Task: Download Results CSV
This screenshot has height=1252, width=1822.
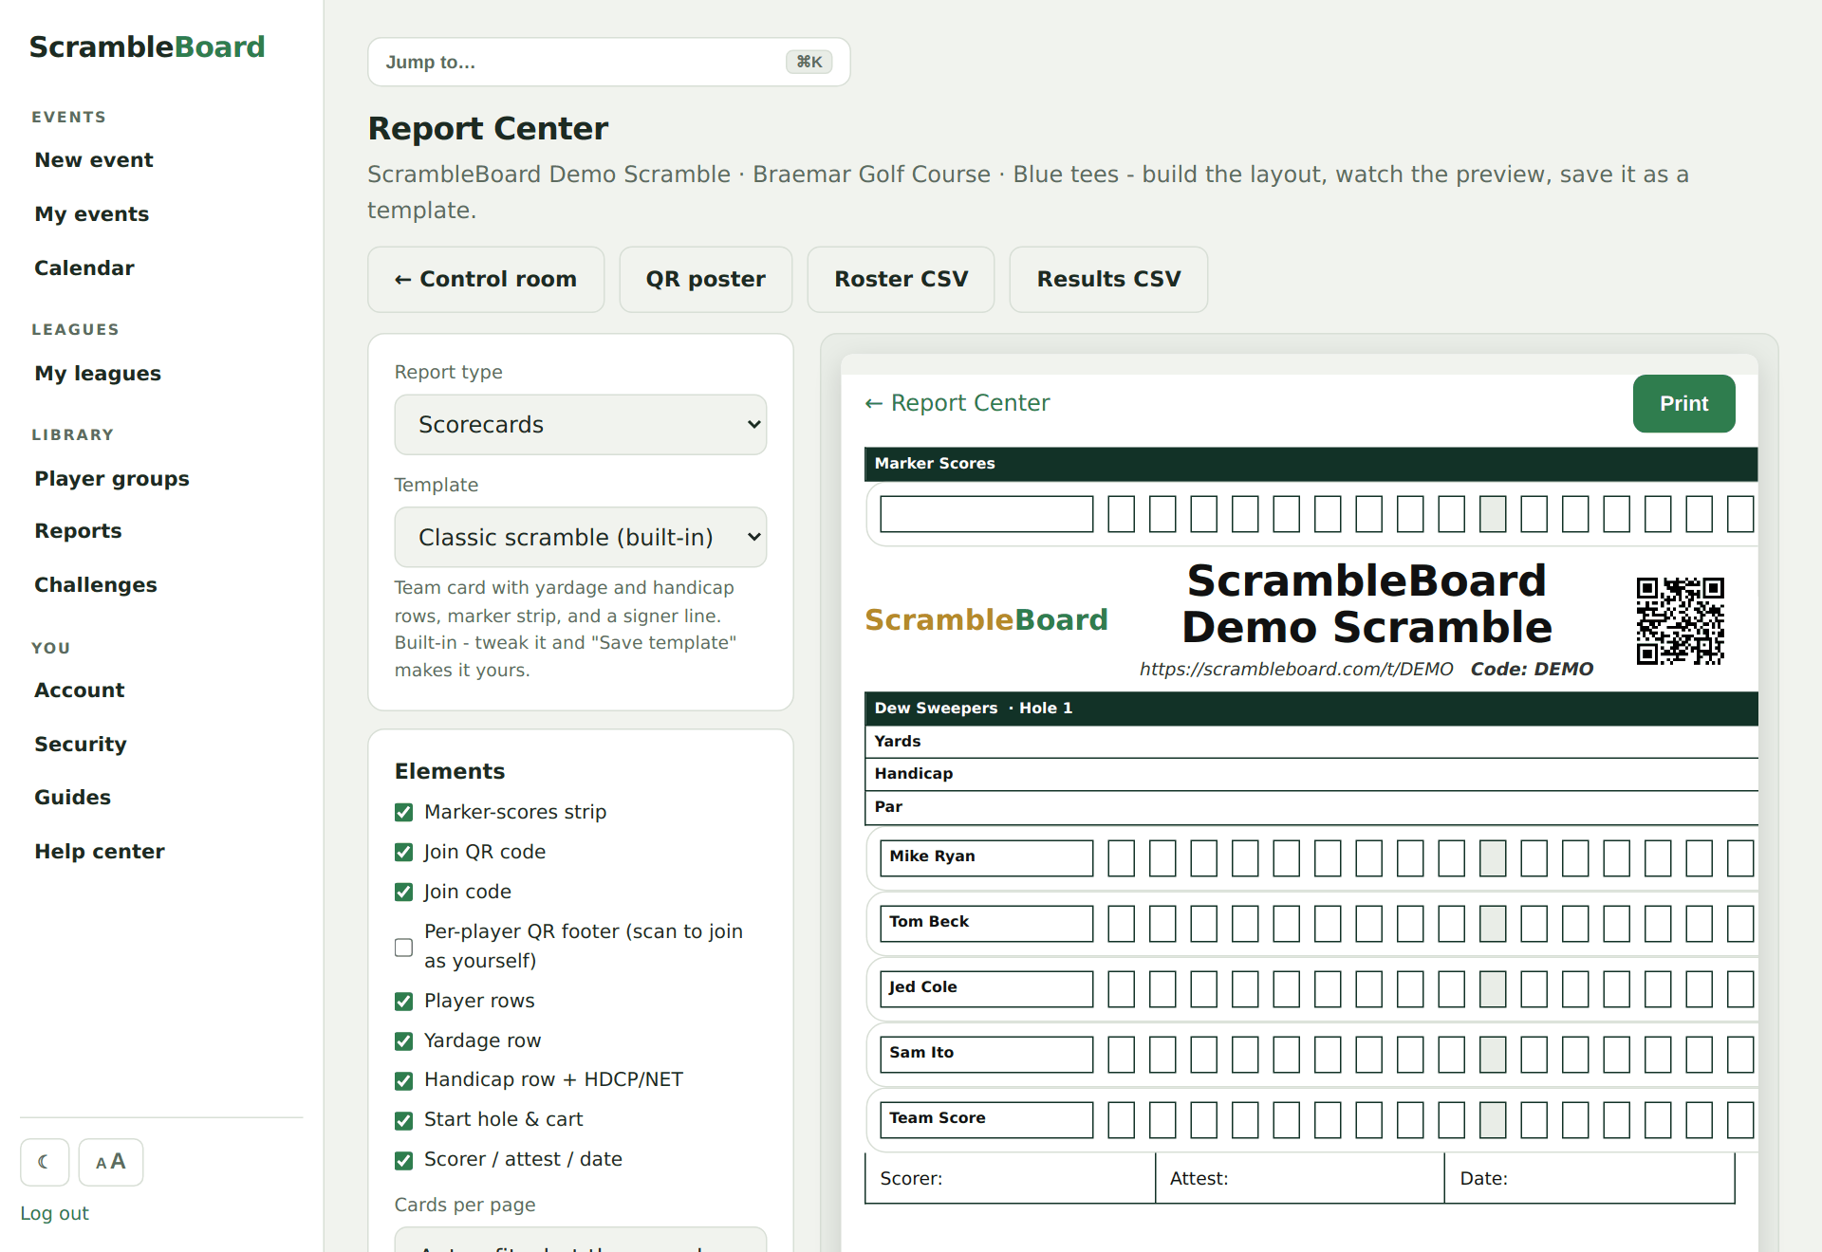Action: point(1109,280)
